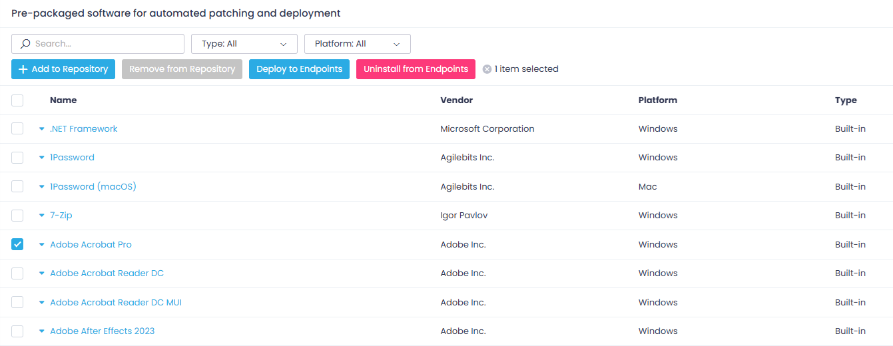
Task: Select Adobe Acrobat Reader DC MUI checkbox
Action: pyautogui.click(x=17, y=303)
